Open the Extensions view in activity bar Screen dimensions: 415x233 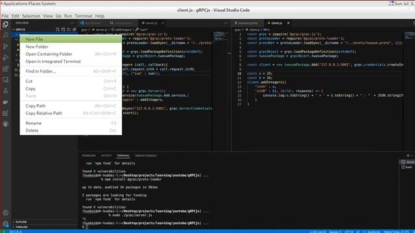click(x=5, y=69)
